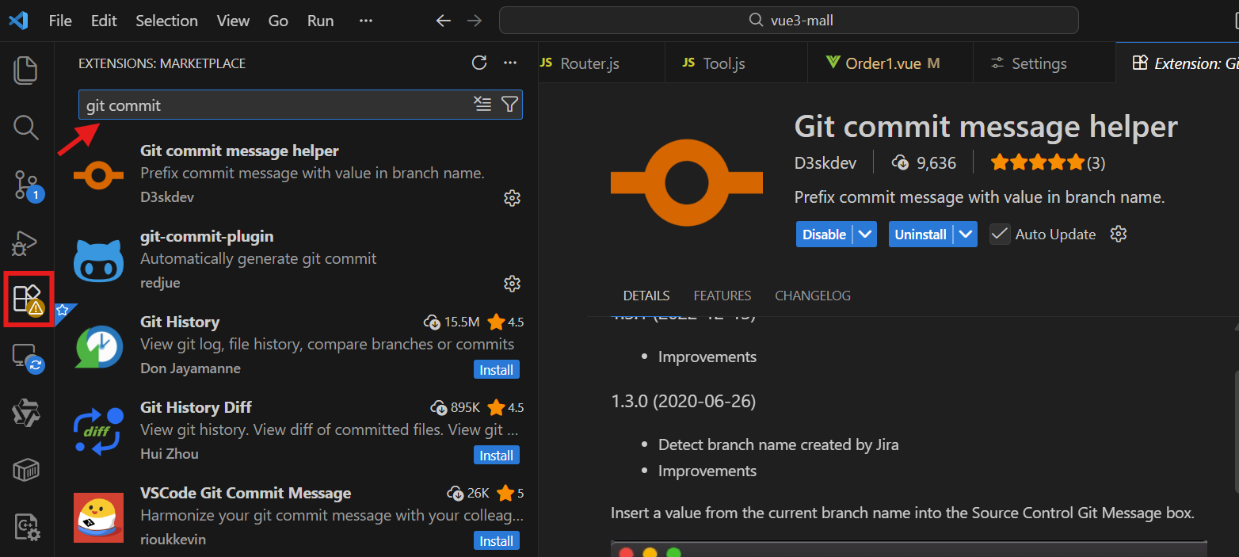Open the Remote Explorer view icon
This screenshot has height=557, width=1239.
tap(28, 357)
